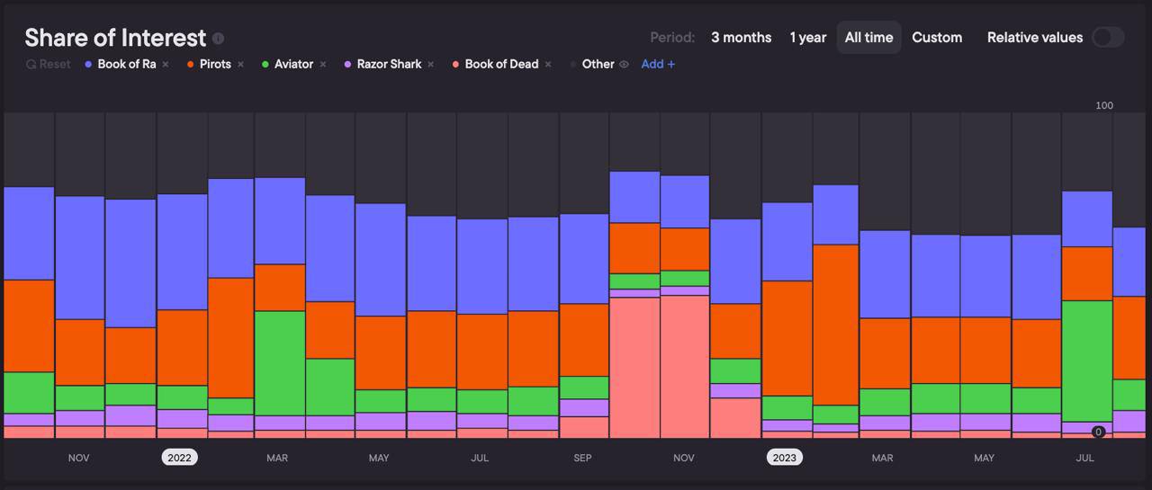Remove Book of Ra from the legend
This screenshot has width=1152, height=490.
coord(166,65)
